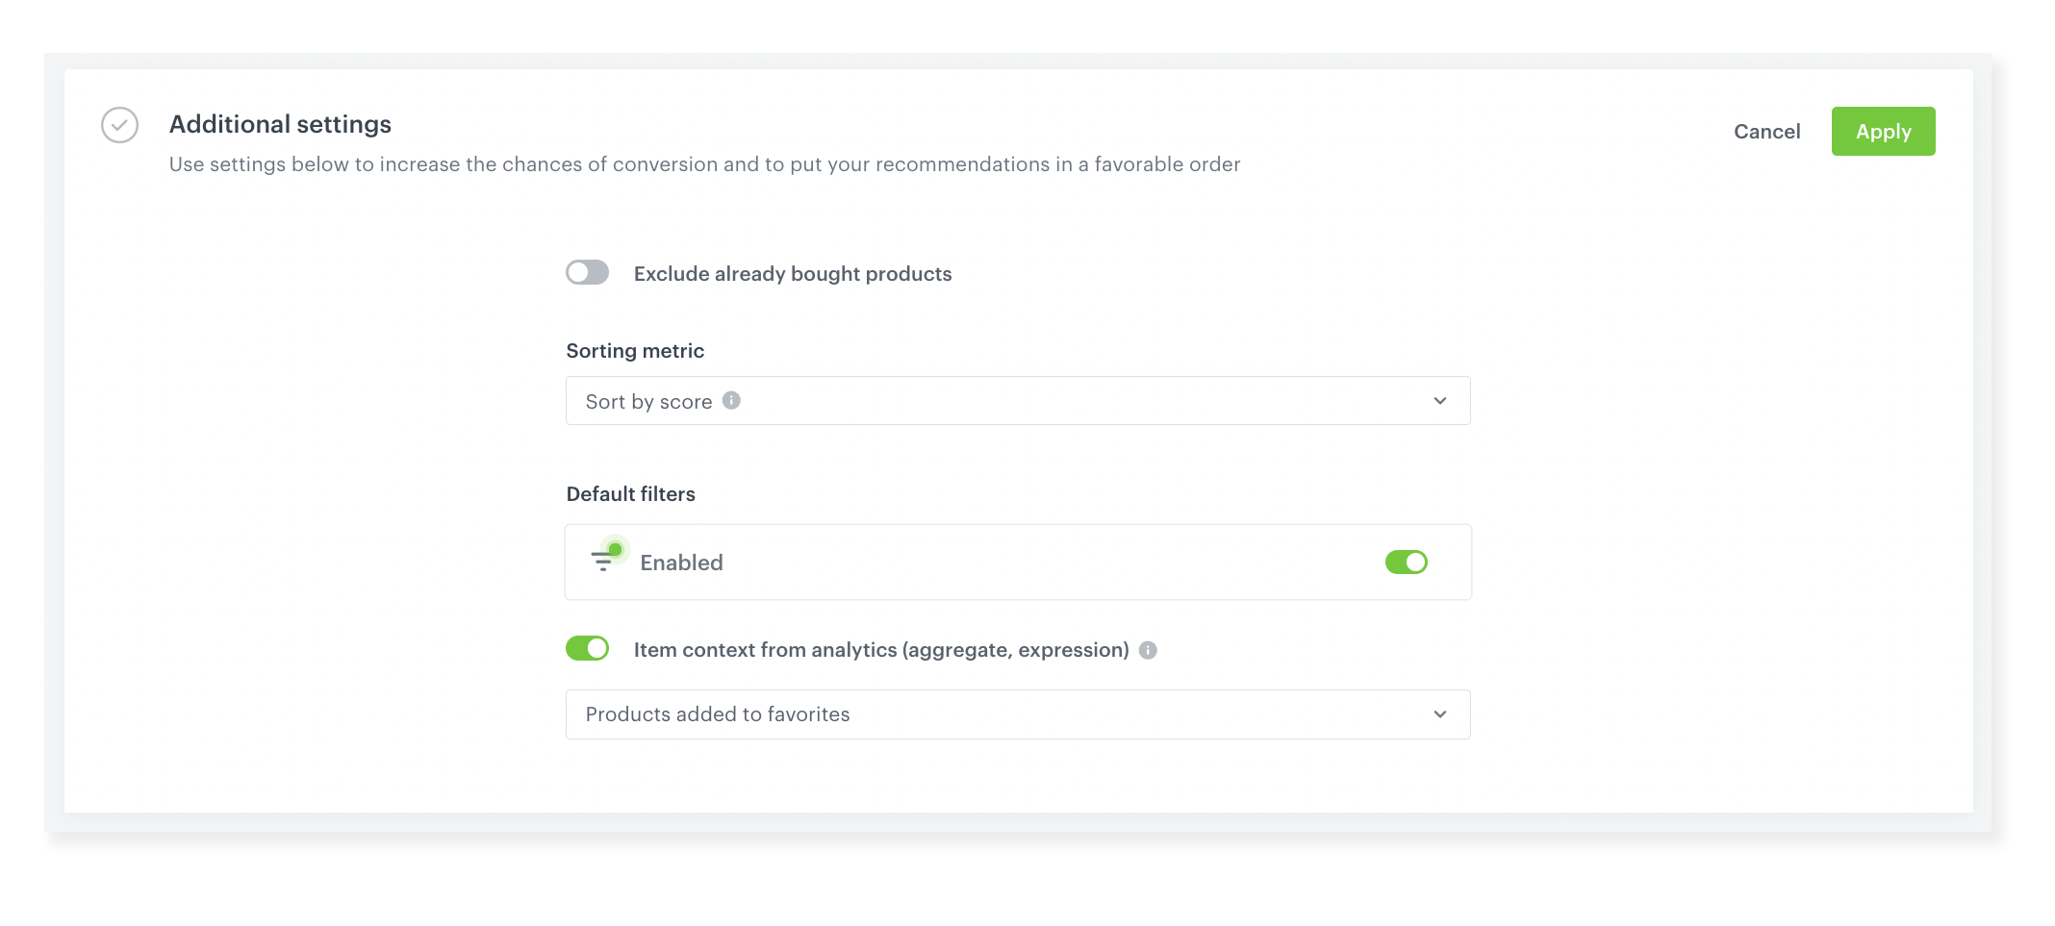The width and height of the screenshot is (2055, 926).
Task: Click the info icon after Item context from analytics
Action: pos(1147,650)
